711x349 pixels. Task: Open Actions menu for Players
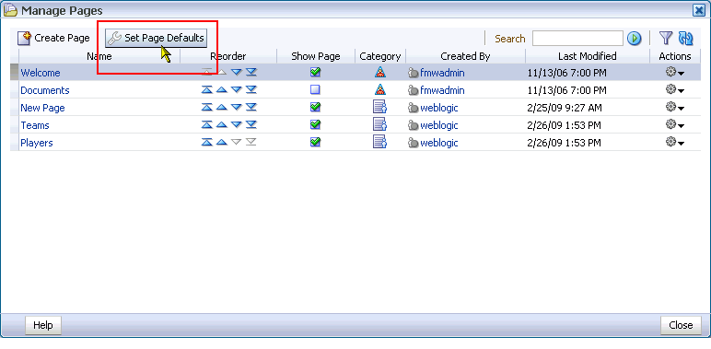(675, 143)
